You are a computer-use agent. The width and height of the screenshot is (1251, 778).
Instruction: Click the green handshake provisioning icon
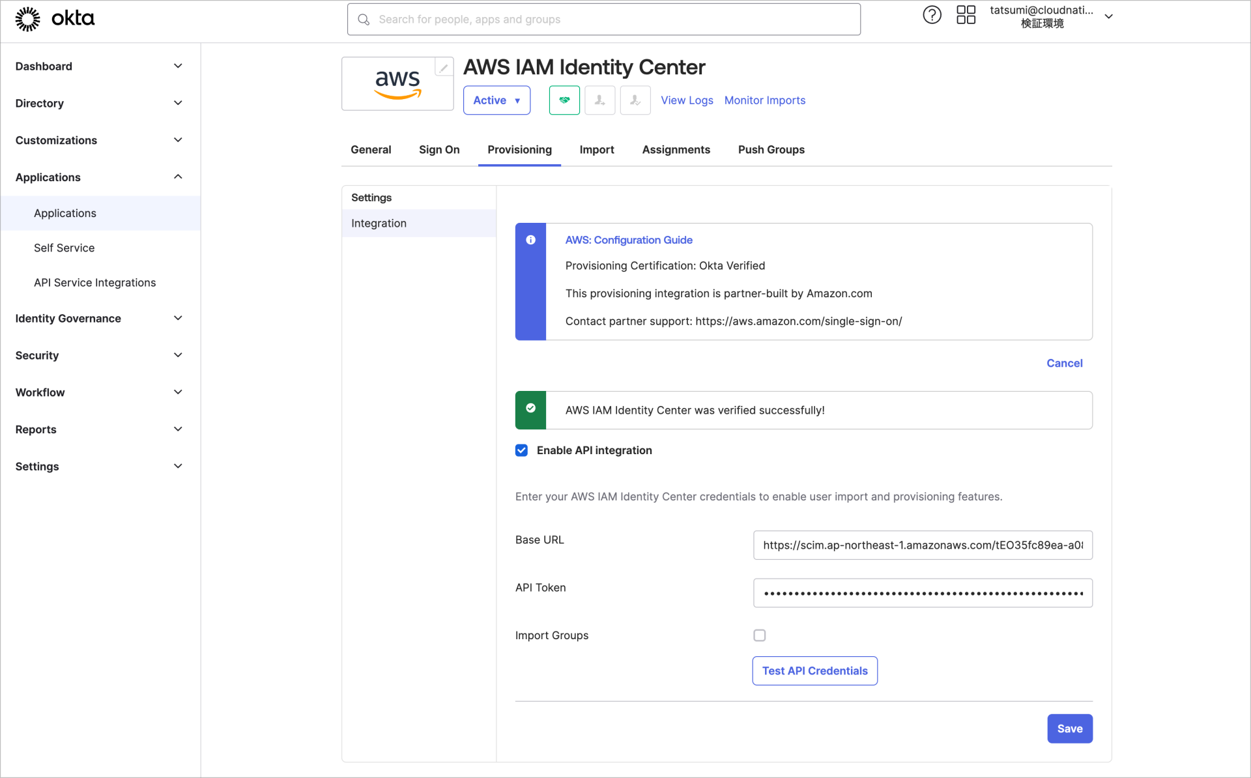click(564, 100)
